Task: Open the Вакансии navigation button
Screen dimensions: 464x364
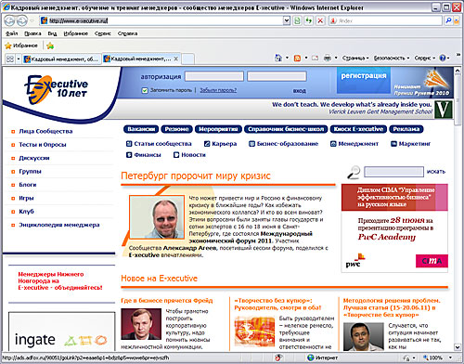Action: 141,129
